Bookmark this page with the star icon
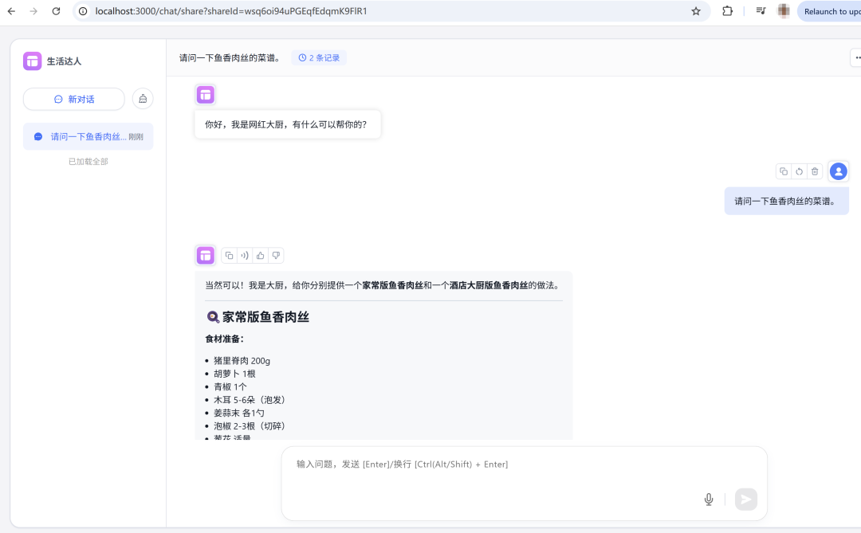 point(695,11)
